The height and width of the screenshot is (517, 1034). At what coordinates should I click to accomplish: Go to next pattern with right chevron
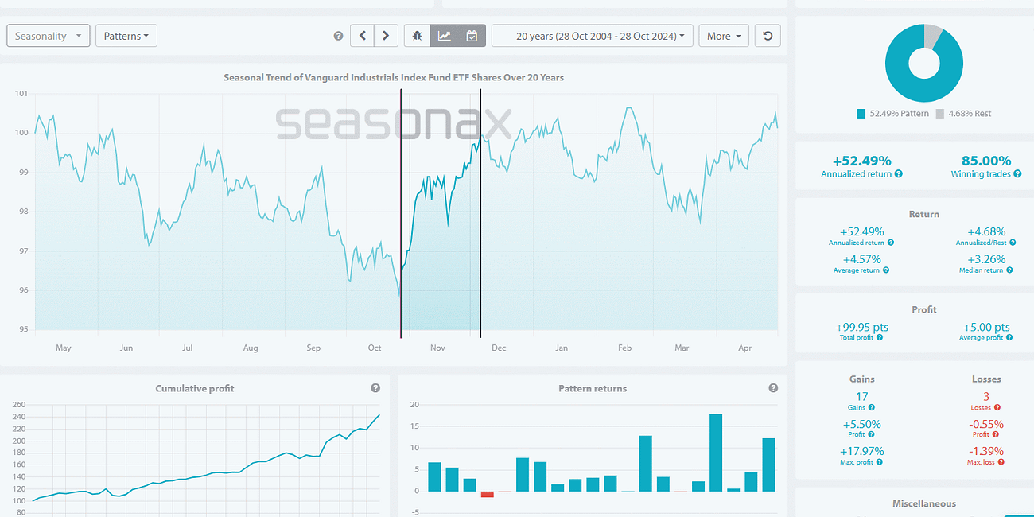[387, 36]
